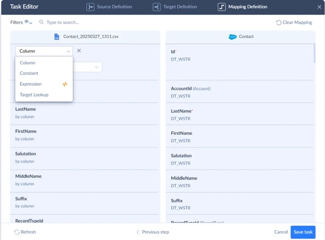Close the Task Editor dialog
Image resolution: width=325 pixels, height=240 pixels.
coord(319,7)
